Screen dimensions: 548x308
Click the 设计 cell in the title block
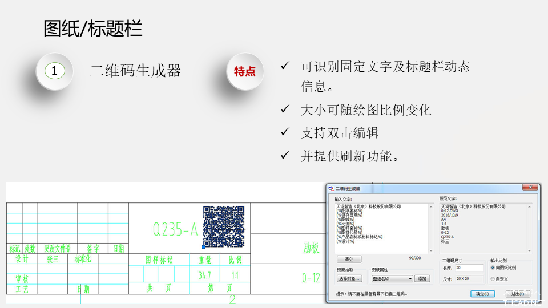22,259
